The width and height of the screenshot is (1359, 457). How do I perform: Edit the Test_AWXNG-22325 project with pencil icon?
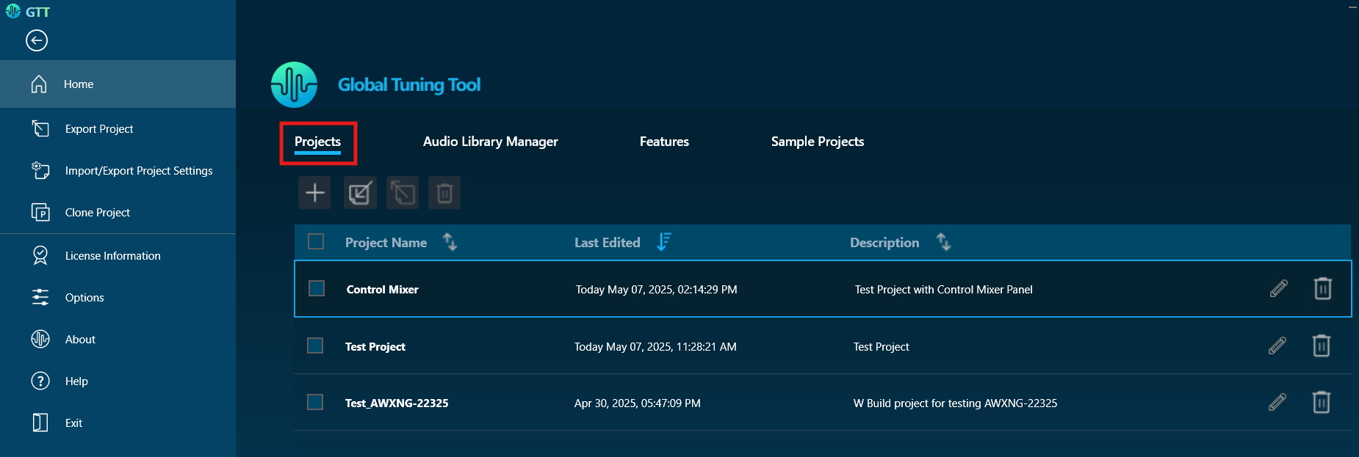point(1277,403)
